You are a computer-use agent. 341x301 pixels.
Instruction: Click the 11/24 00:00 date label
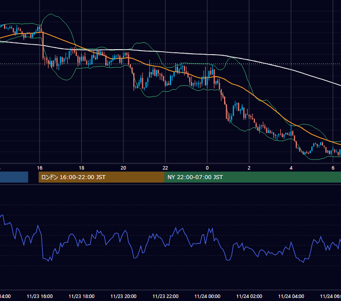click(x=207, y=296)
